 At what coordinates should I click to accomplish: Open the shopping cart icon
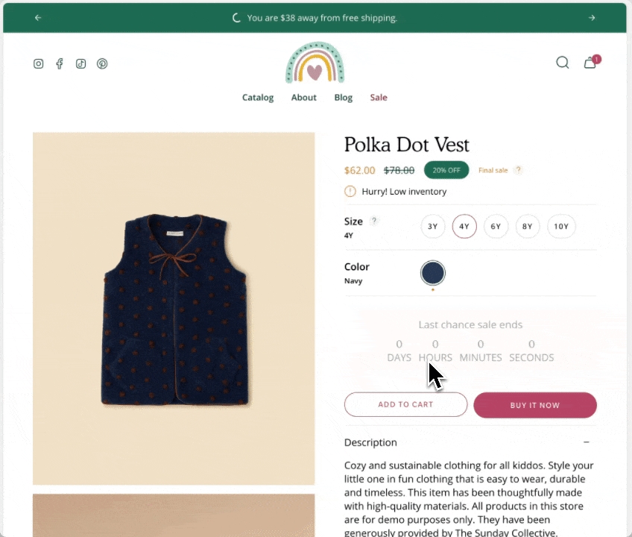tap(590, 63)
